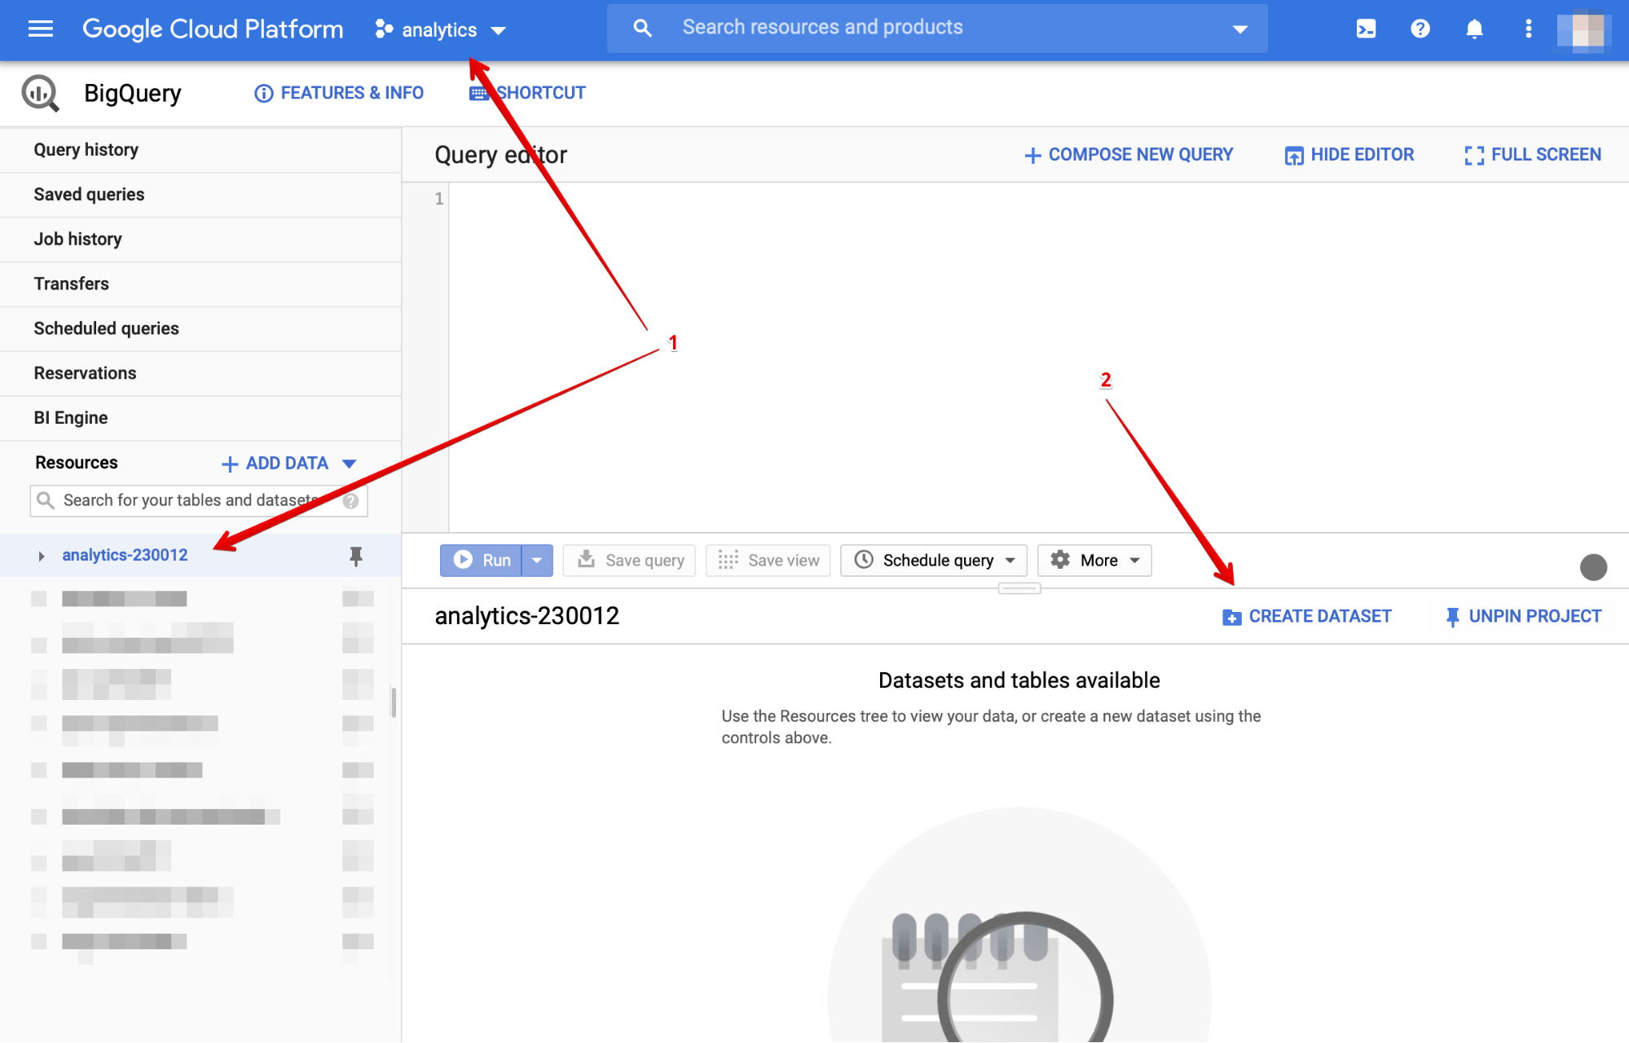Activate Cloud Shell terminal icon
Viewport: 1629px width, 1043px height.
[x=1366, y=29]
